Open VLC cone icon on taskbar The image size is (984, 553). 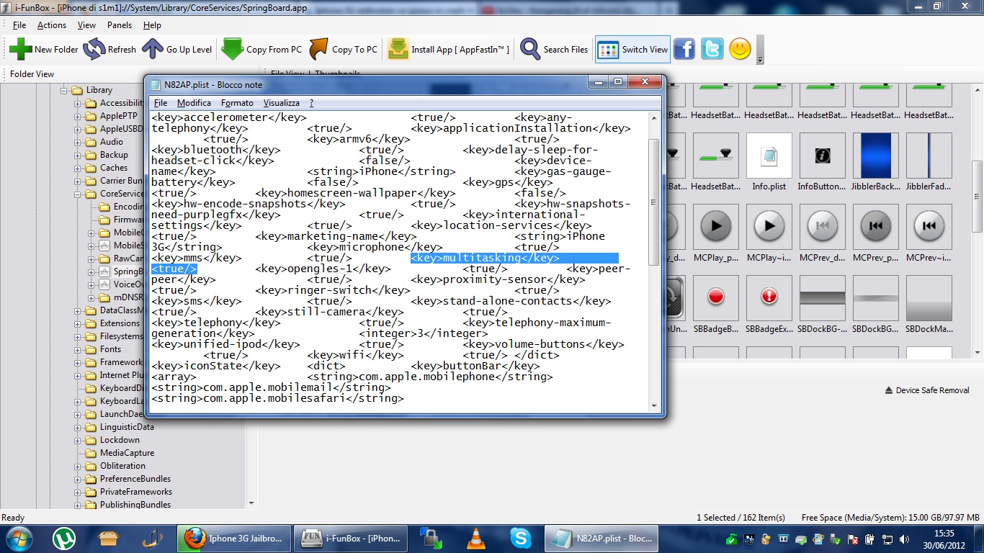(x=476, y=538)
